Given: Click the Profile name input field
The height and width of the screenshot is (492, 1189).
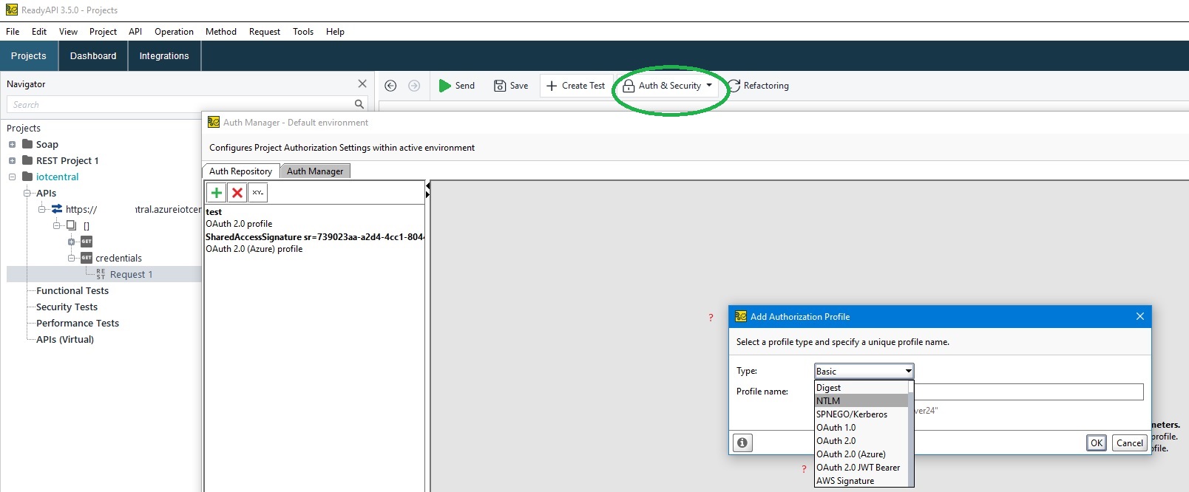Looking at the screenshot, I should [x=1029, y=392].
